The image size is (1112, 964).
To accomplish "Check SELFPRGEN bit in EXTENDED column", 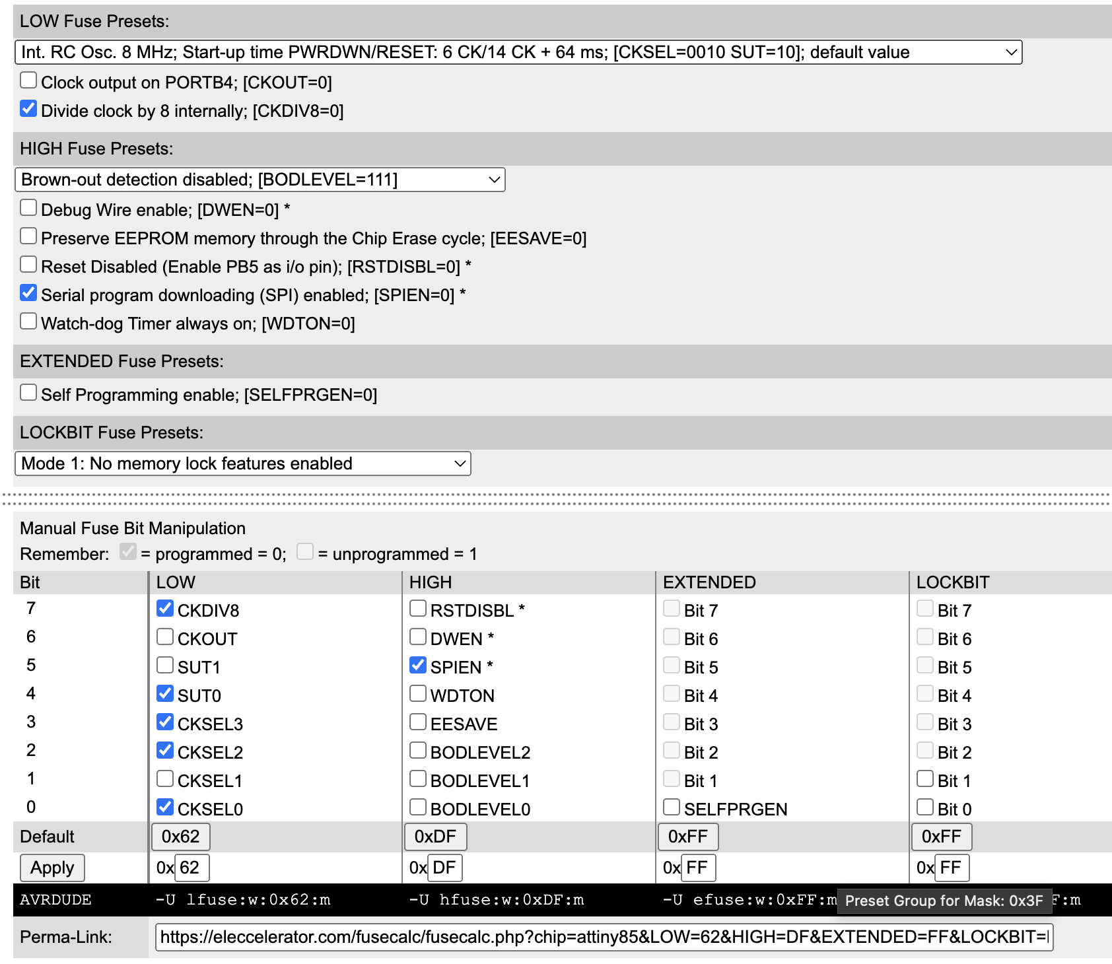I will (672, 808).
